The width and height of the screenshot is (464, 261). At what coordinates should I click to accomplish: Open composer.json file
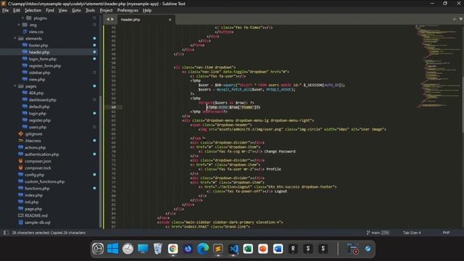[x=38, y=161]
